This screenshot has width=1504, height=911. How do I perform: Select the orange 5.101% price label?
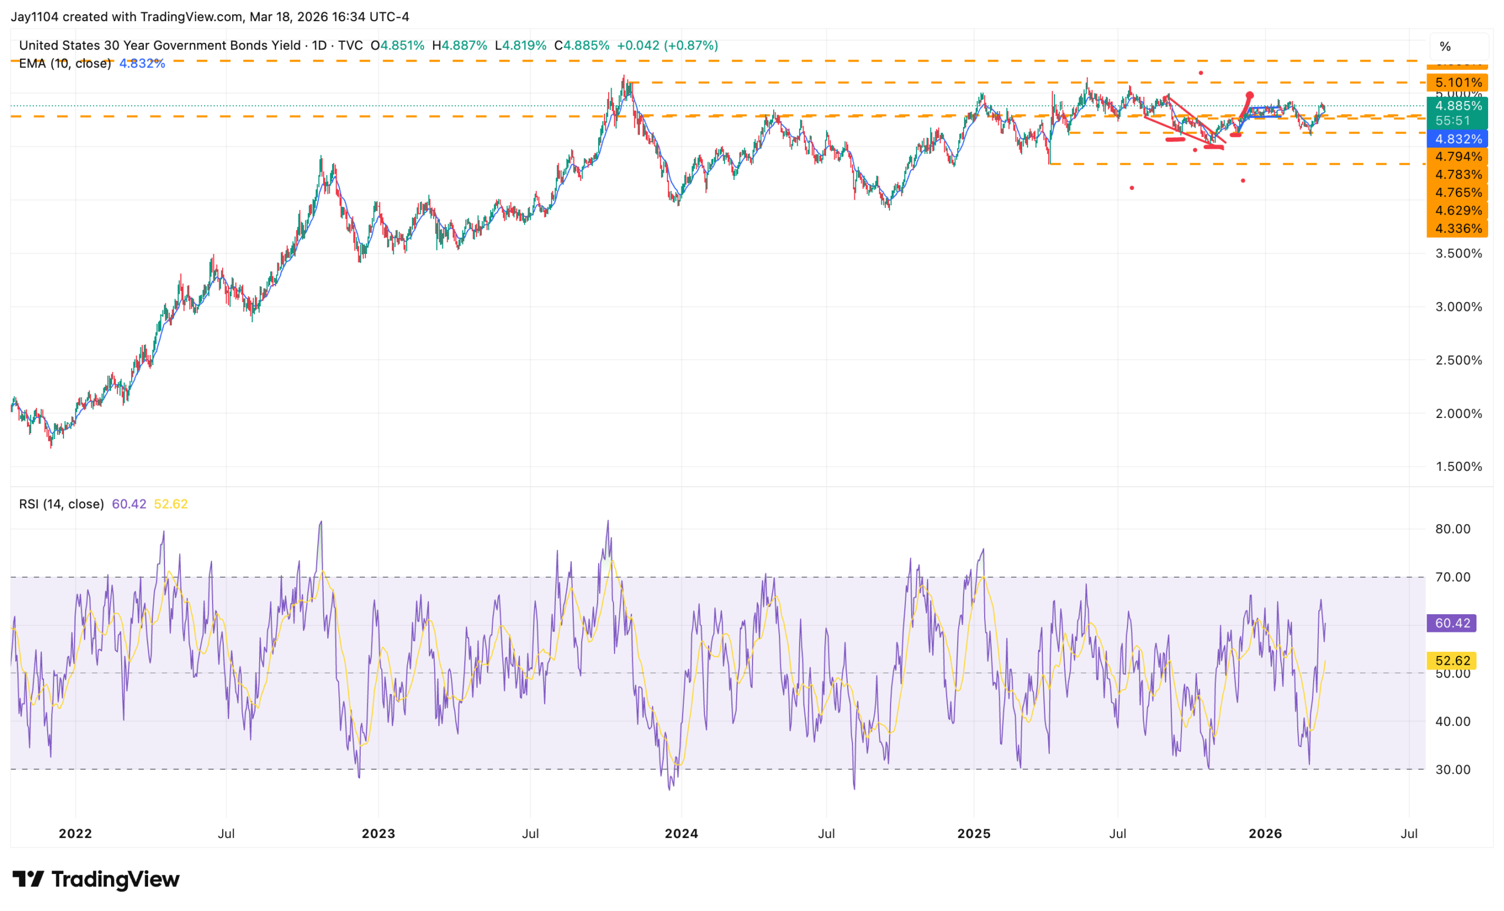click(x=1458, y=82)
